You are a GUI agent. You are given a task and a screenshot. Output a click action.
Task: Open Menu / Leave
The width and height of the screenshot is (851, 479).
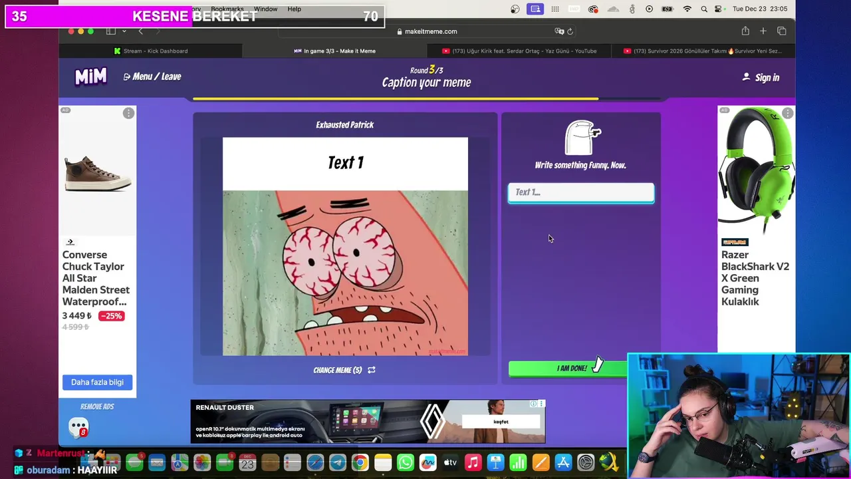[x=152, y=77]
